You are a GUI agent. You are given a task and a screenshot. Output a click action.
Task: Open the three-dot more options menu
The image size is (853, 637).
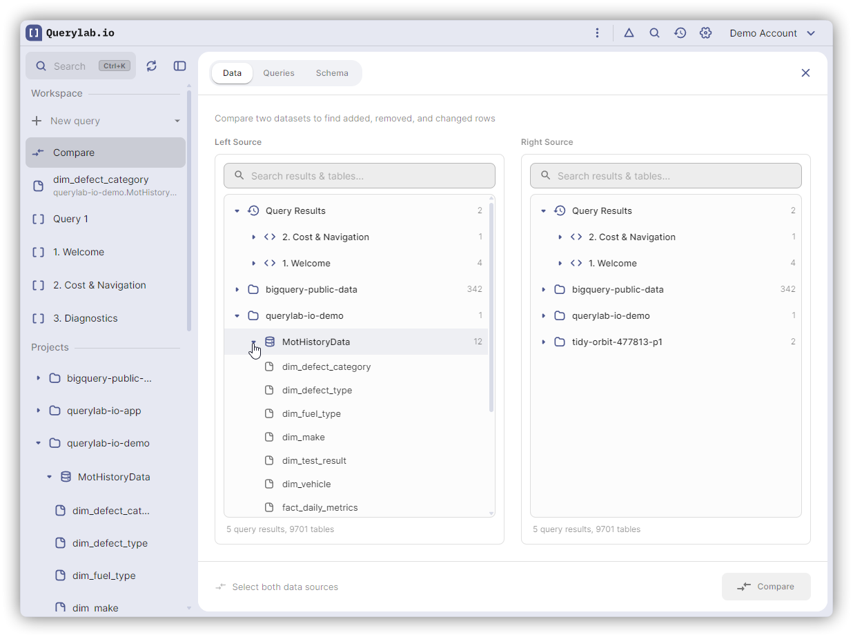pos(597,32)
